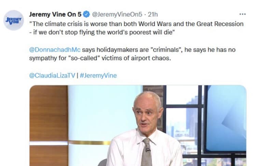Click the quote line mentioning World Wars
Screen dimensions: 253x166
(136, 24)
